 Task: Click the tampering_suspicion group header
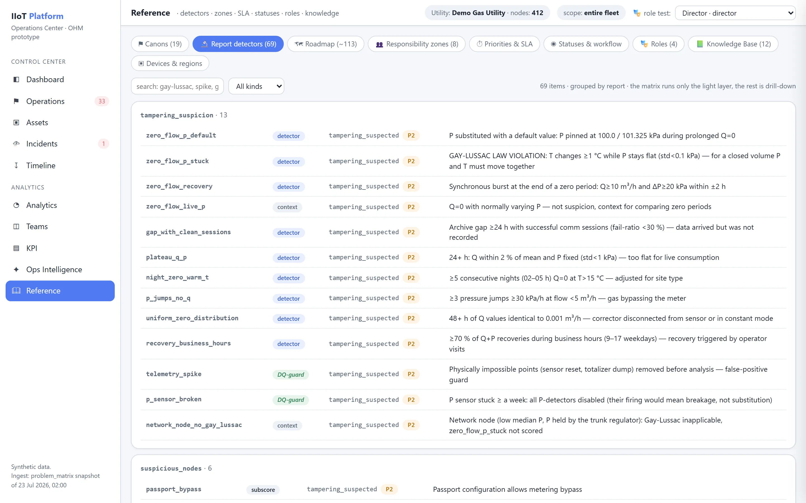tap(184, 115)
